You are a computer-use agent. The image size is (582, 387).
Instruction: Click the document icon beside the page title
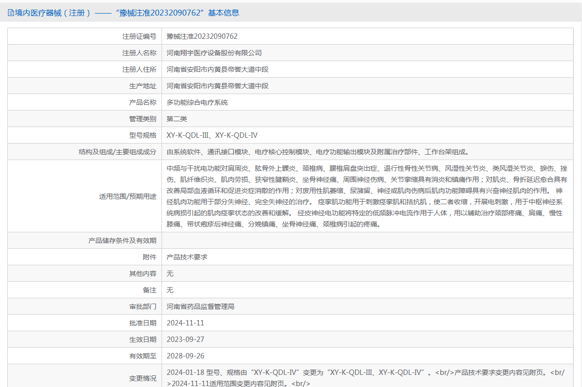pos(11,13)
